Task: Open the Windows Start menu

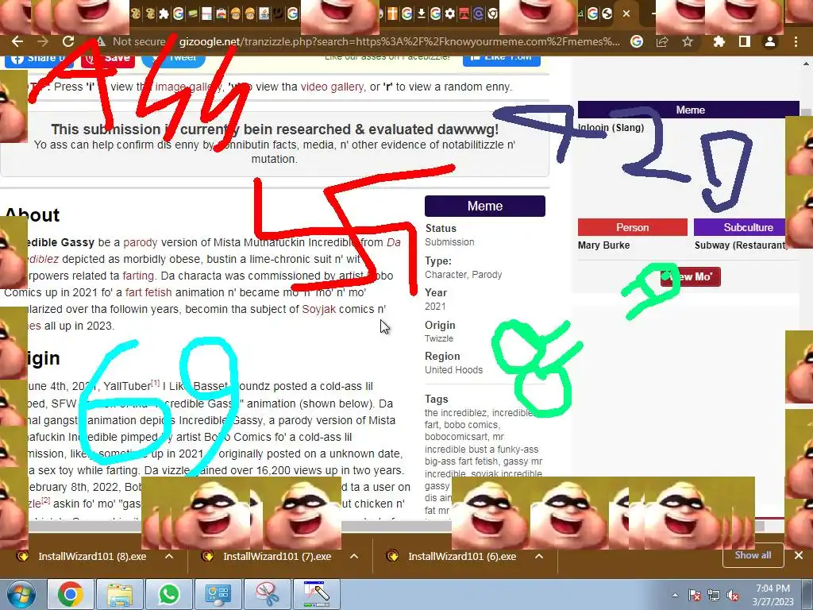Action: 20,594
